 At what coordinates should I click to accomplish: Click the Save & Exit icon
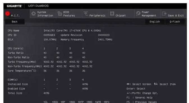point(164,14)
